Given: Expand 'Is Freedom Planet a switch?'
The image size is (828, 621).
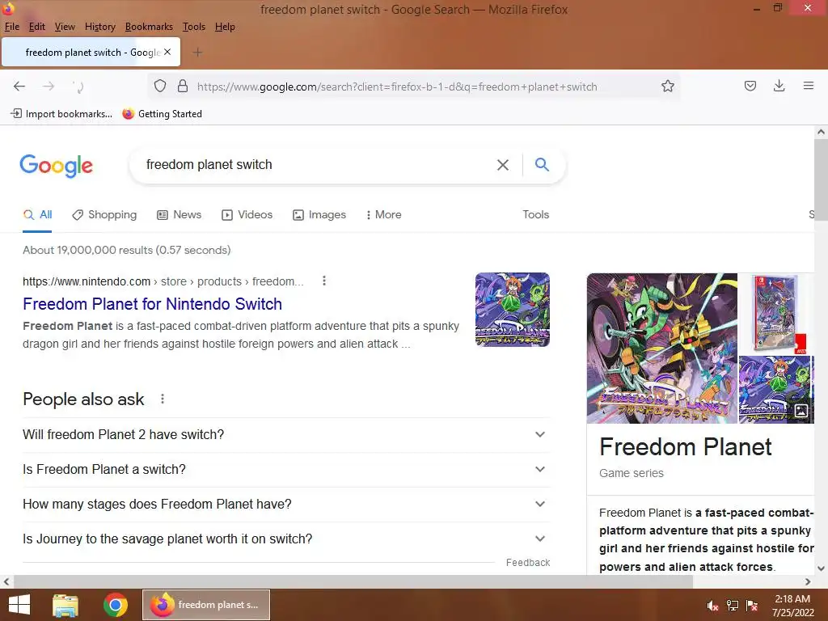Looking at the screenshot, I should coord(286,470).
